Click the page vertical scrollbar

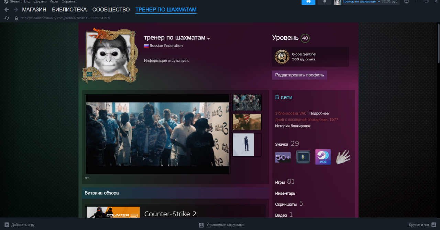tap(438, 43)
